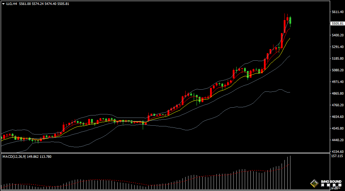Click the 5400.20 price axis label
Image resolution: width=345 pixels, height=191 pixels.
tap(337, 35)
